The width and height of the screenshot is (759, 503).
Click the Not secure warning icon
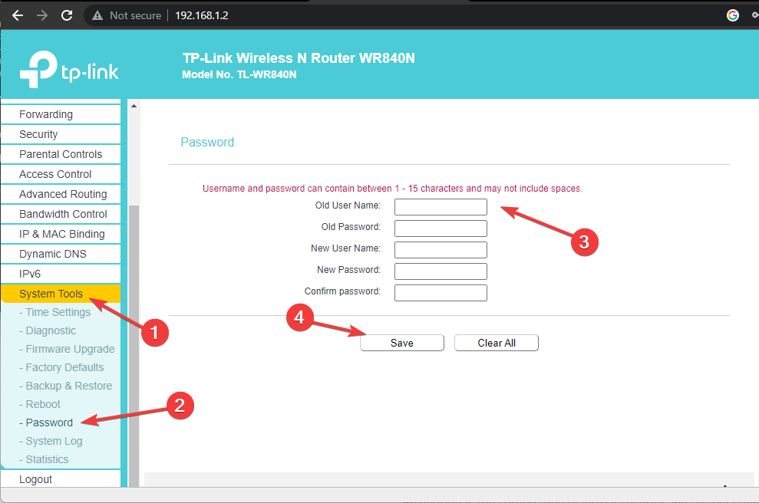(x=97, y=15)
